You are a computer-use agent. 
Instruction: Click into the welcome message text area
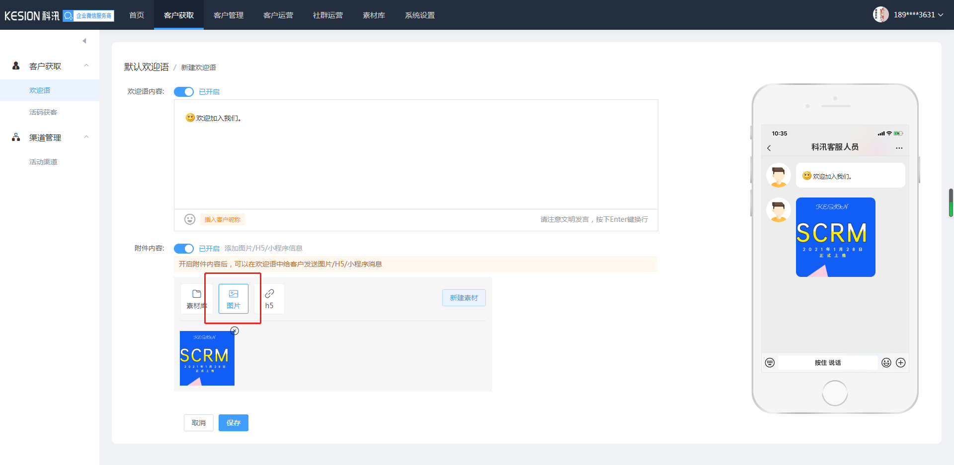pyautogui.click(x=416, y=154)
